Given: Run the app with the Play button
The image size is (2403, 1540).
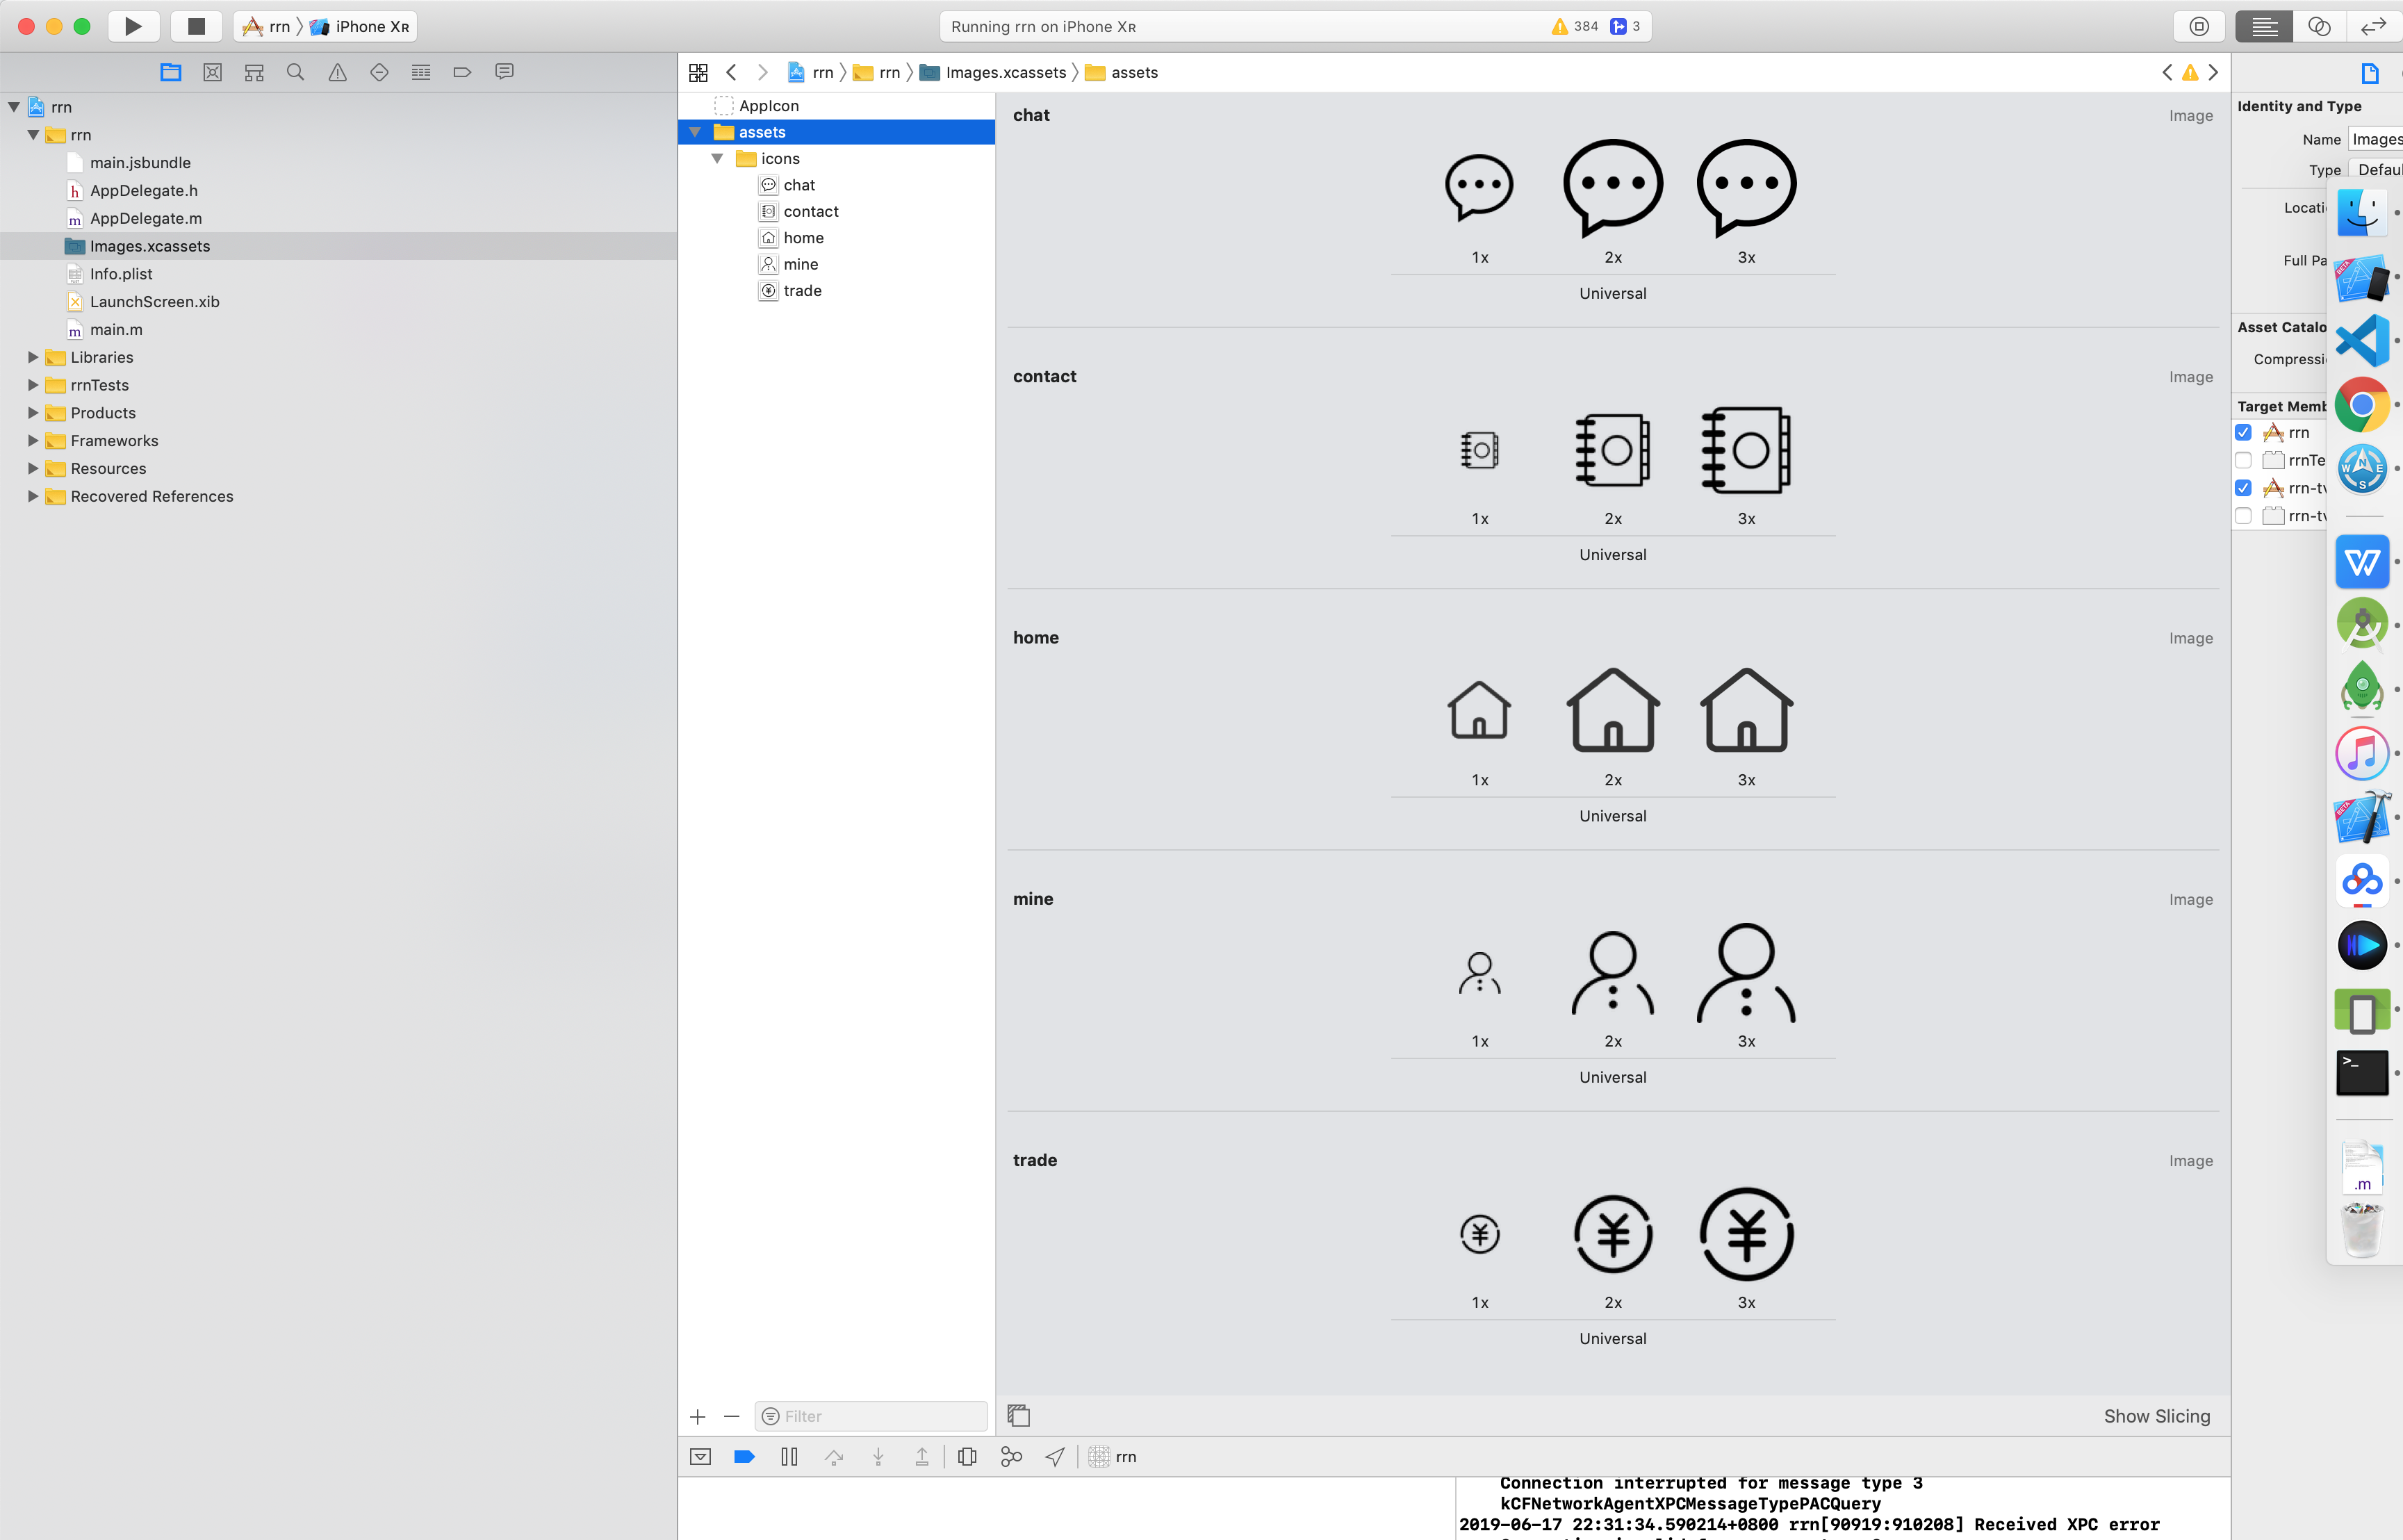Looking at the screenshot, I should click(133, 26).
